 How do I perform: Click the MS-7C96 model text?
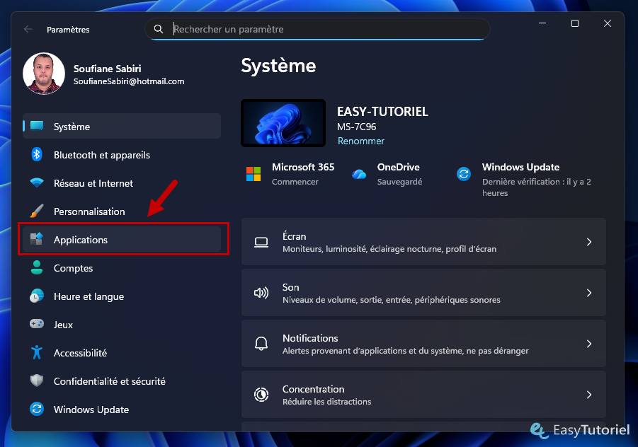click(x=356, y=127)
